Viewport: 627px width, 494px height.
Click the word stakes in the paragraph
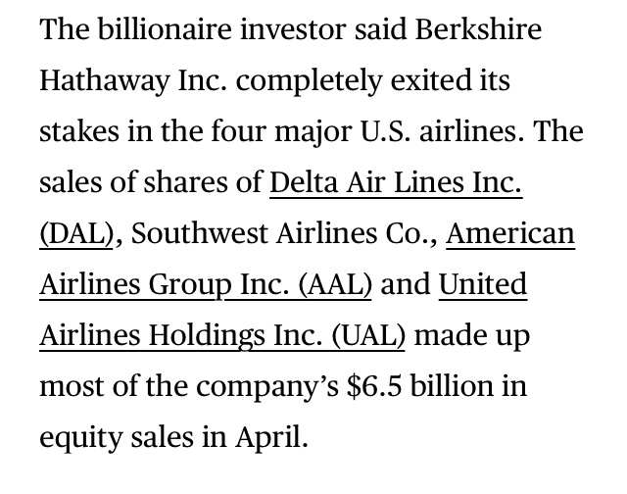click(x=79, y=132)
